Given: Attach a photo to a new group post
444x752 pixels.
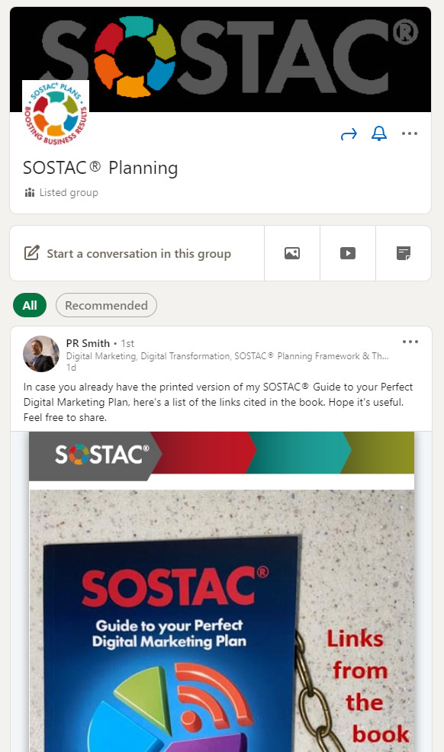Looking at the screenshot, I should 291,252.
